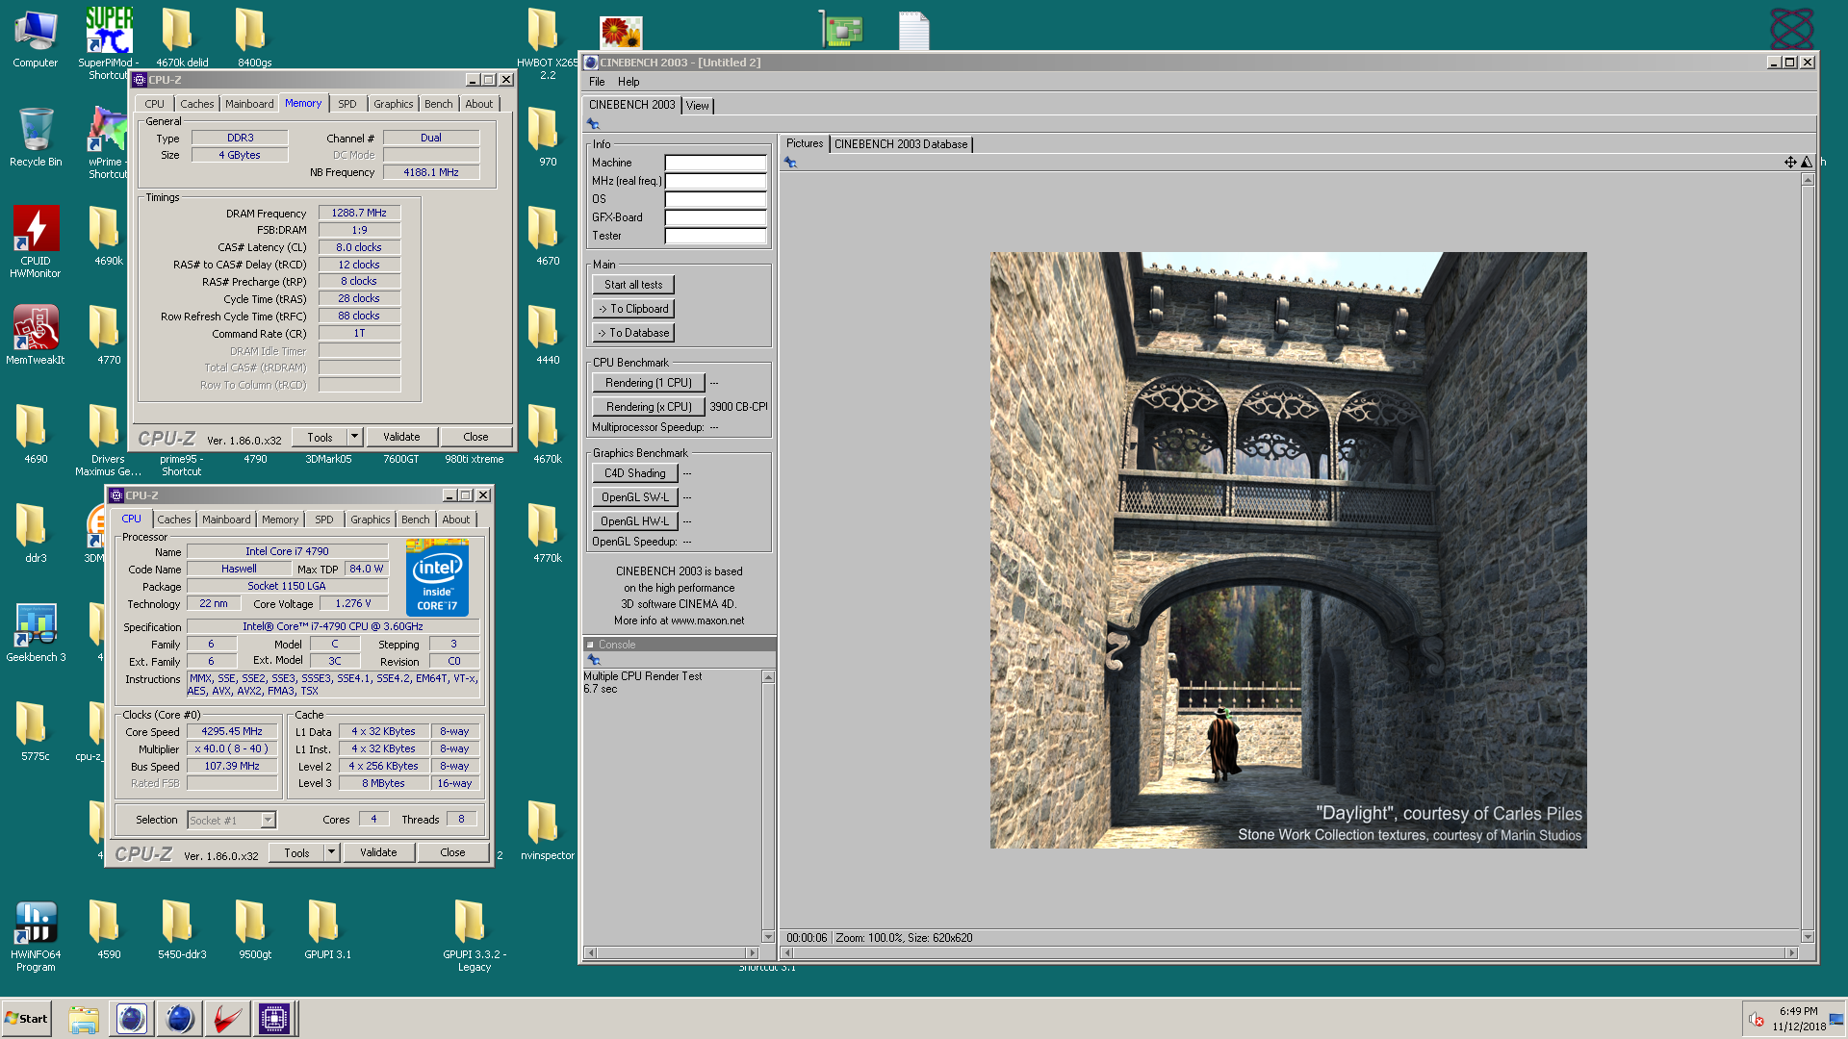The height and width of the screenshot is (1039, 1848).
Task: Expand Tools dropdown arrow in CPU tab CPU-Z window
Action: 331,852
